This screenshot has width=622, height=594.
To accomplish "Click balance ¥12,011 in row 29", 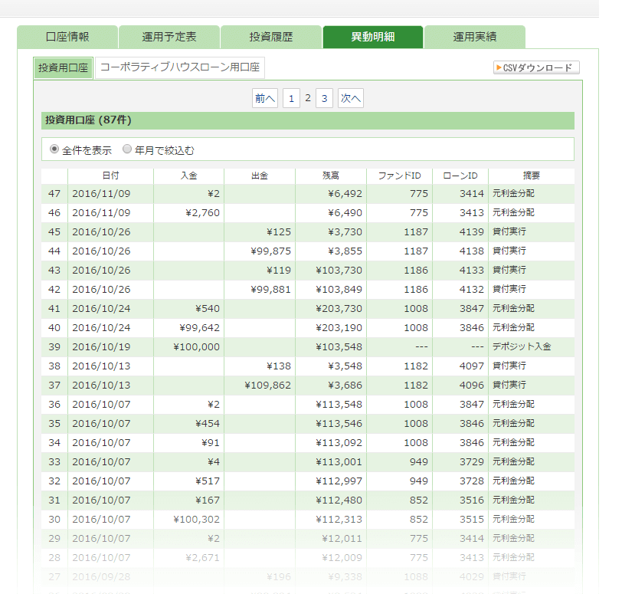I will click(342, 539).
